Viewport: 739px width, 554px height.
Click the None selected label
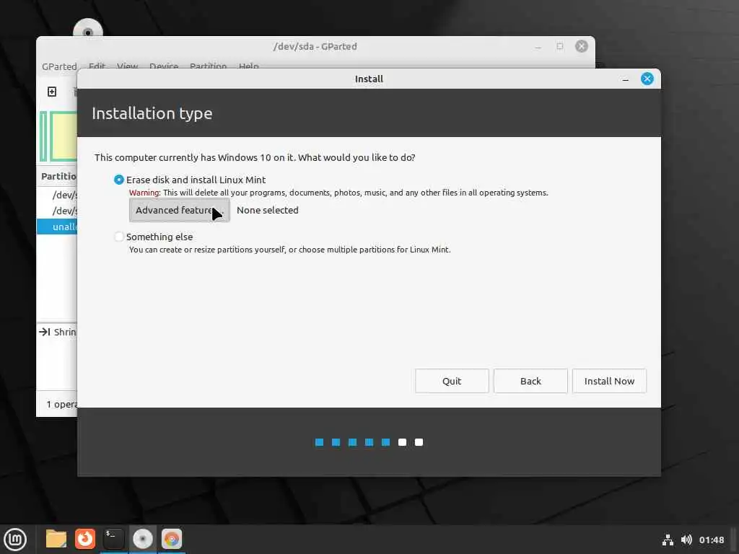pyautogui.click(x=267, y=210)
